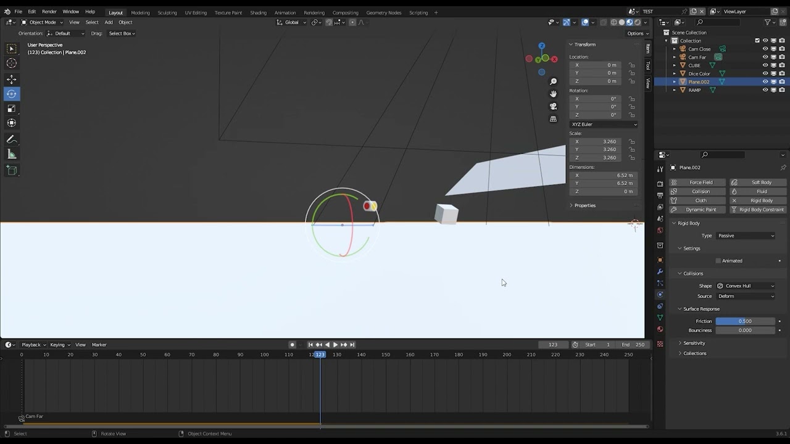Select the Measure tool
The image size is (790, 444).
[x=12, y=154]
